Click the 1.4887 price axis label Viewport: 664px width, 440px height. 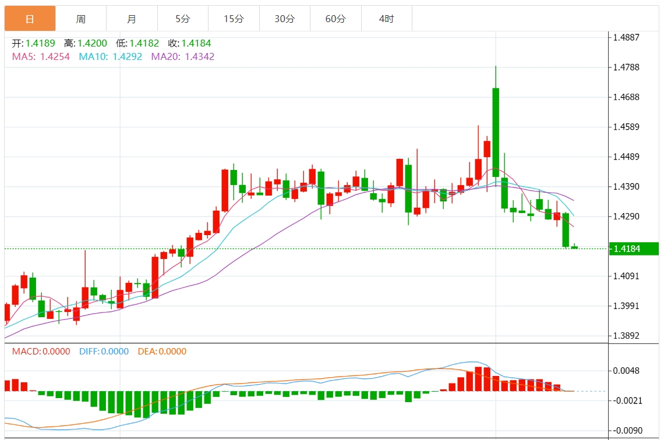(x=626, y=37)
